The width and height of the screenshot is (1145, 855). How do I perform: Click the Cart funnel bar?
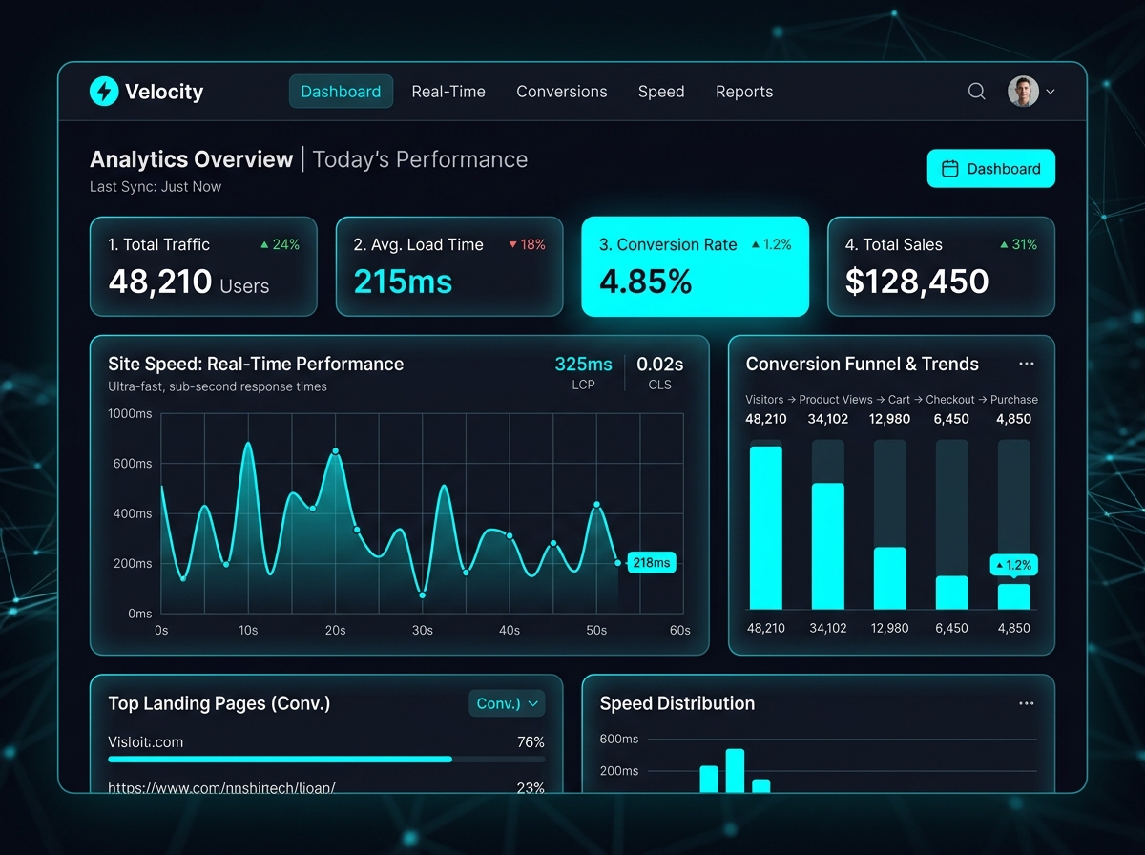(x=890, y=578)
